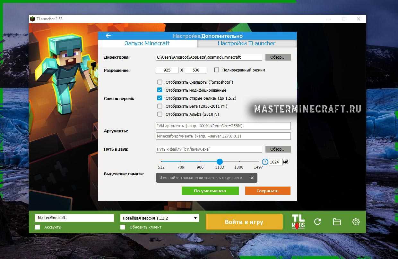The image size is (398, 259).
Task: Click the 512 slider tick label
Action: click(161, 167)
